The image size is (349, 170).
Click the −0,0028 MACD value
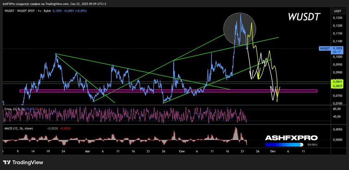point(52,128)
